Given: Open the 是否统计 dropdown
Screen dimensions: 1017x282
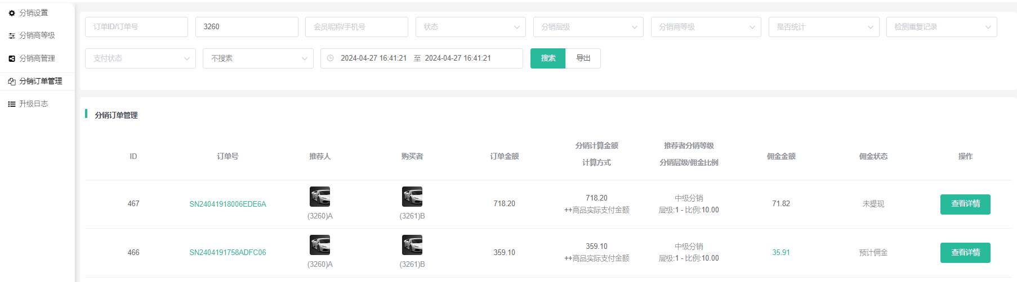Looking at the screenshot, I should pyautogui.click(x=823, y=27).
